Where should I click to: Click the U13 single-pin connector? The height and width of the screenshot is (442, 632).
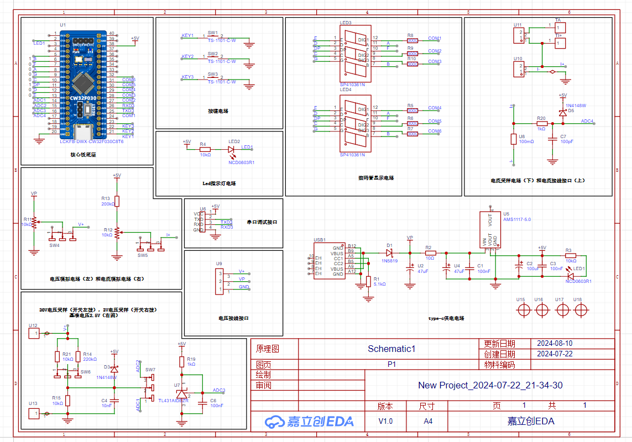[34, 413]
